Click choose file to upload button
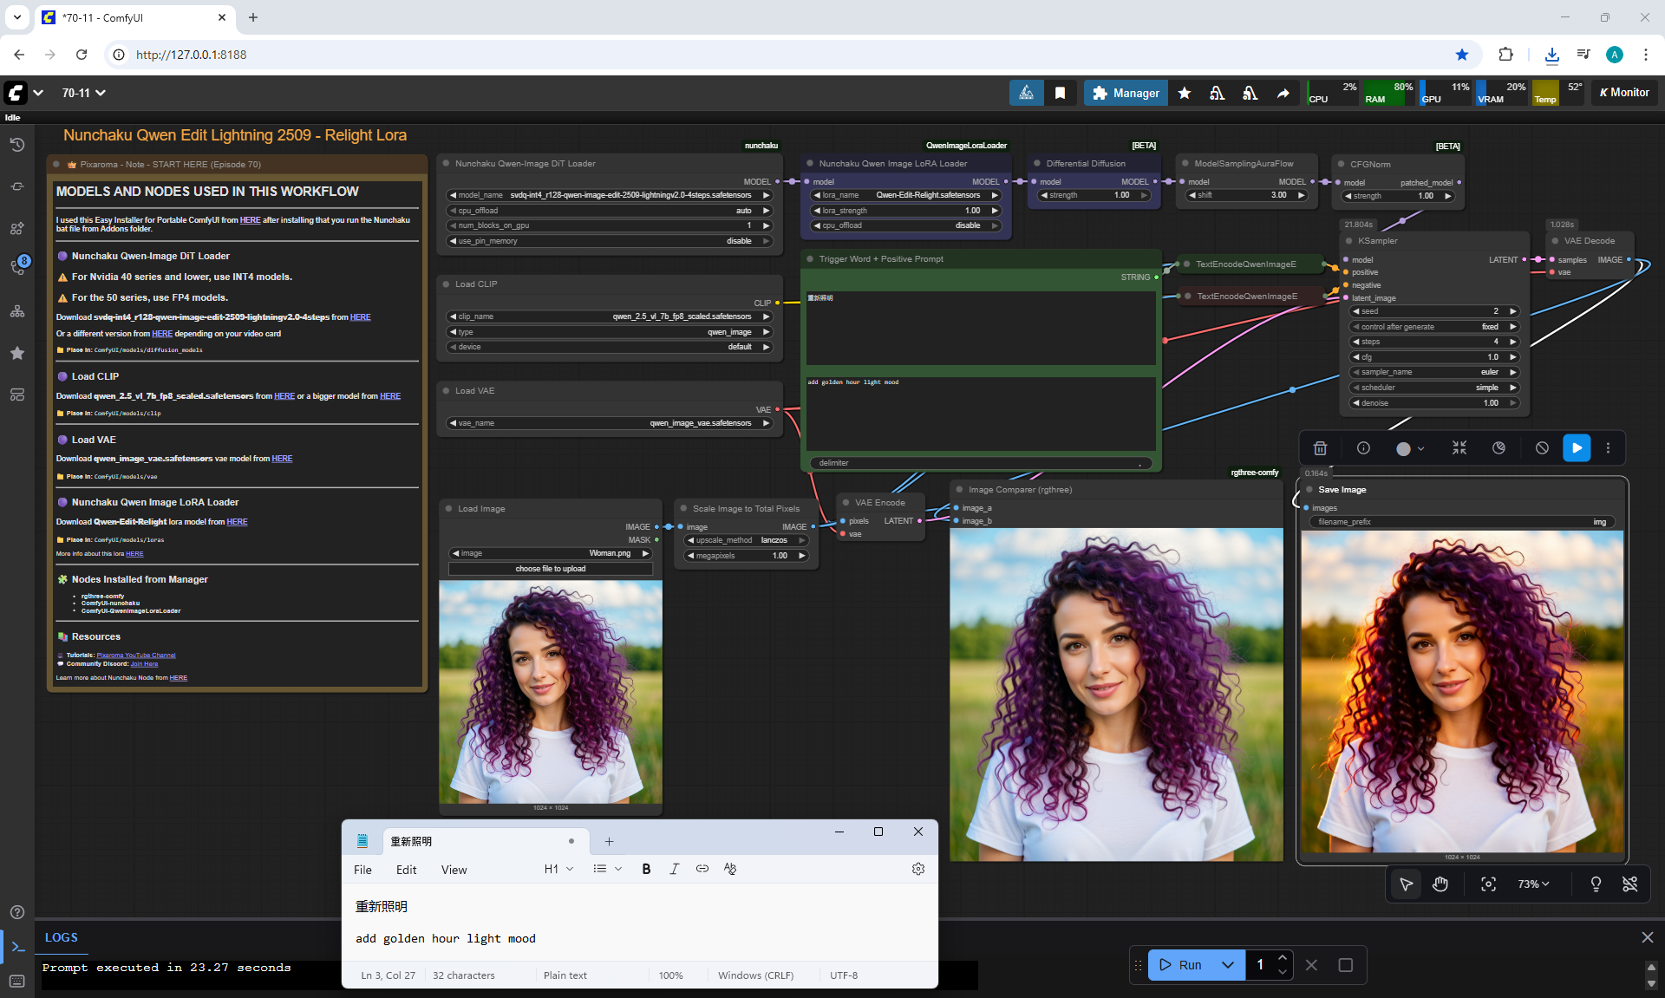1665x998 pixels. tap(550, 569)
